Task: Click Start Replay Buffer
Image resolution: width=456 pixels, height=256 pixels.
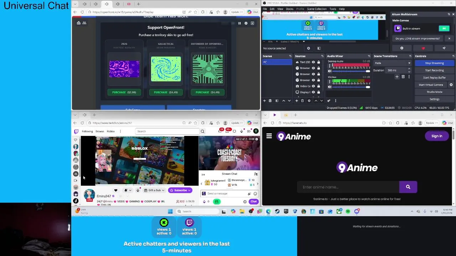Action: (434, 78)
